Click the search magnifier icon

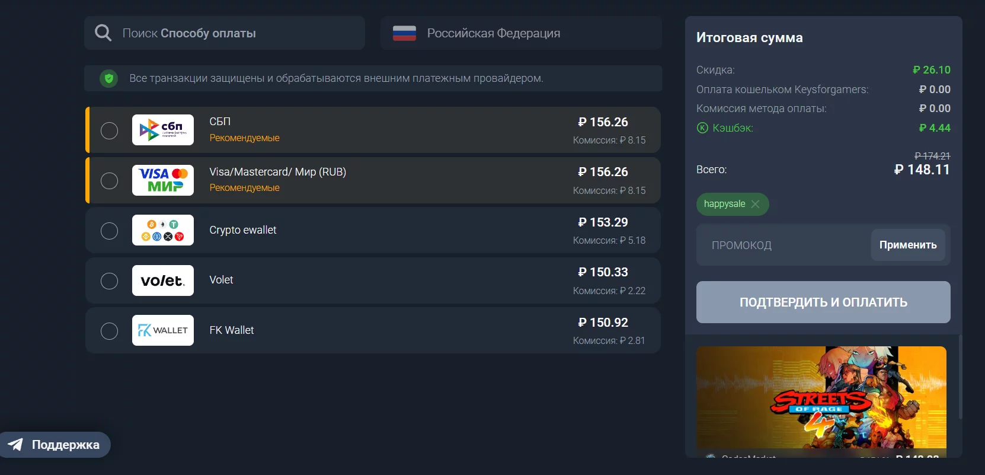(x=103, y=33)
